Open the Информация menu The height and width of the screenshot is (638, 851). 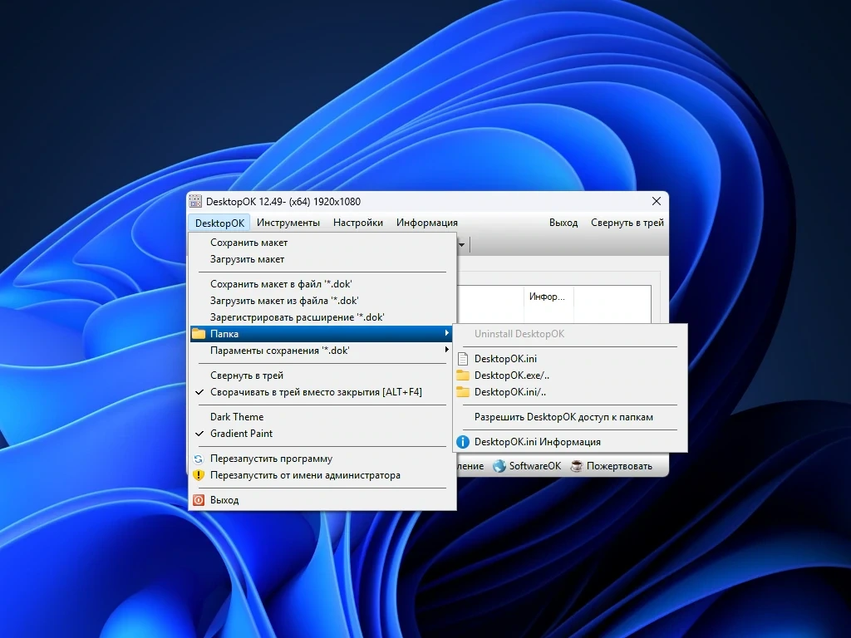coord(427,223)
